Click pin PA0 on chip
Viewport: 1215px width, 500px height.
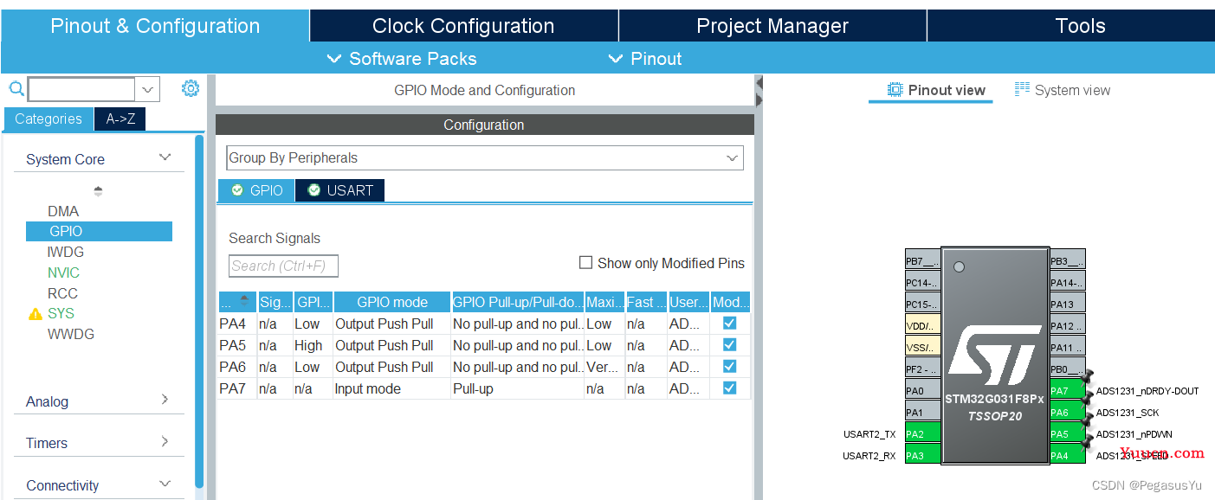922,390
